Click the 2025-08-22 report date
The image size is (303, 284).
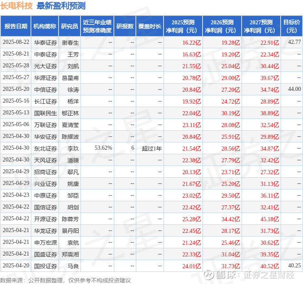click(16, 42)
